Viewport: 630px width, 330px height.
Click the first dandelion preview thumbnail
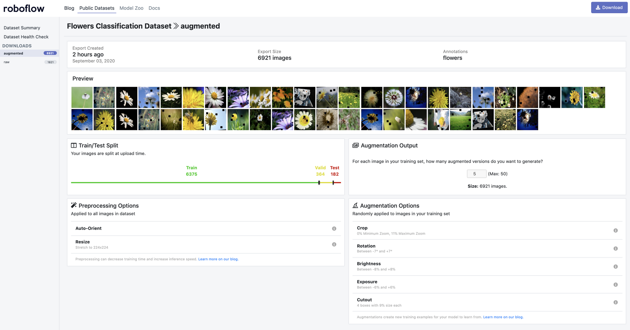[x=82, y=98]
